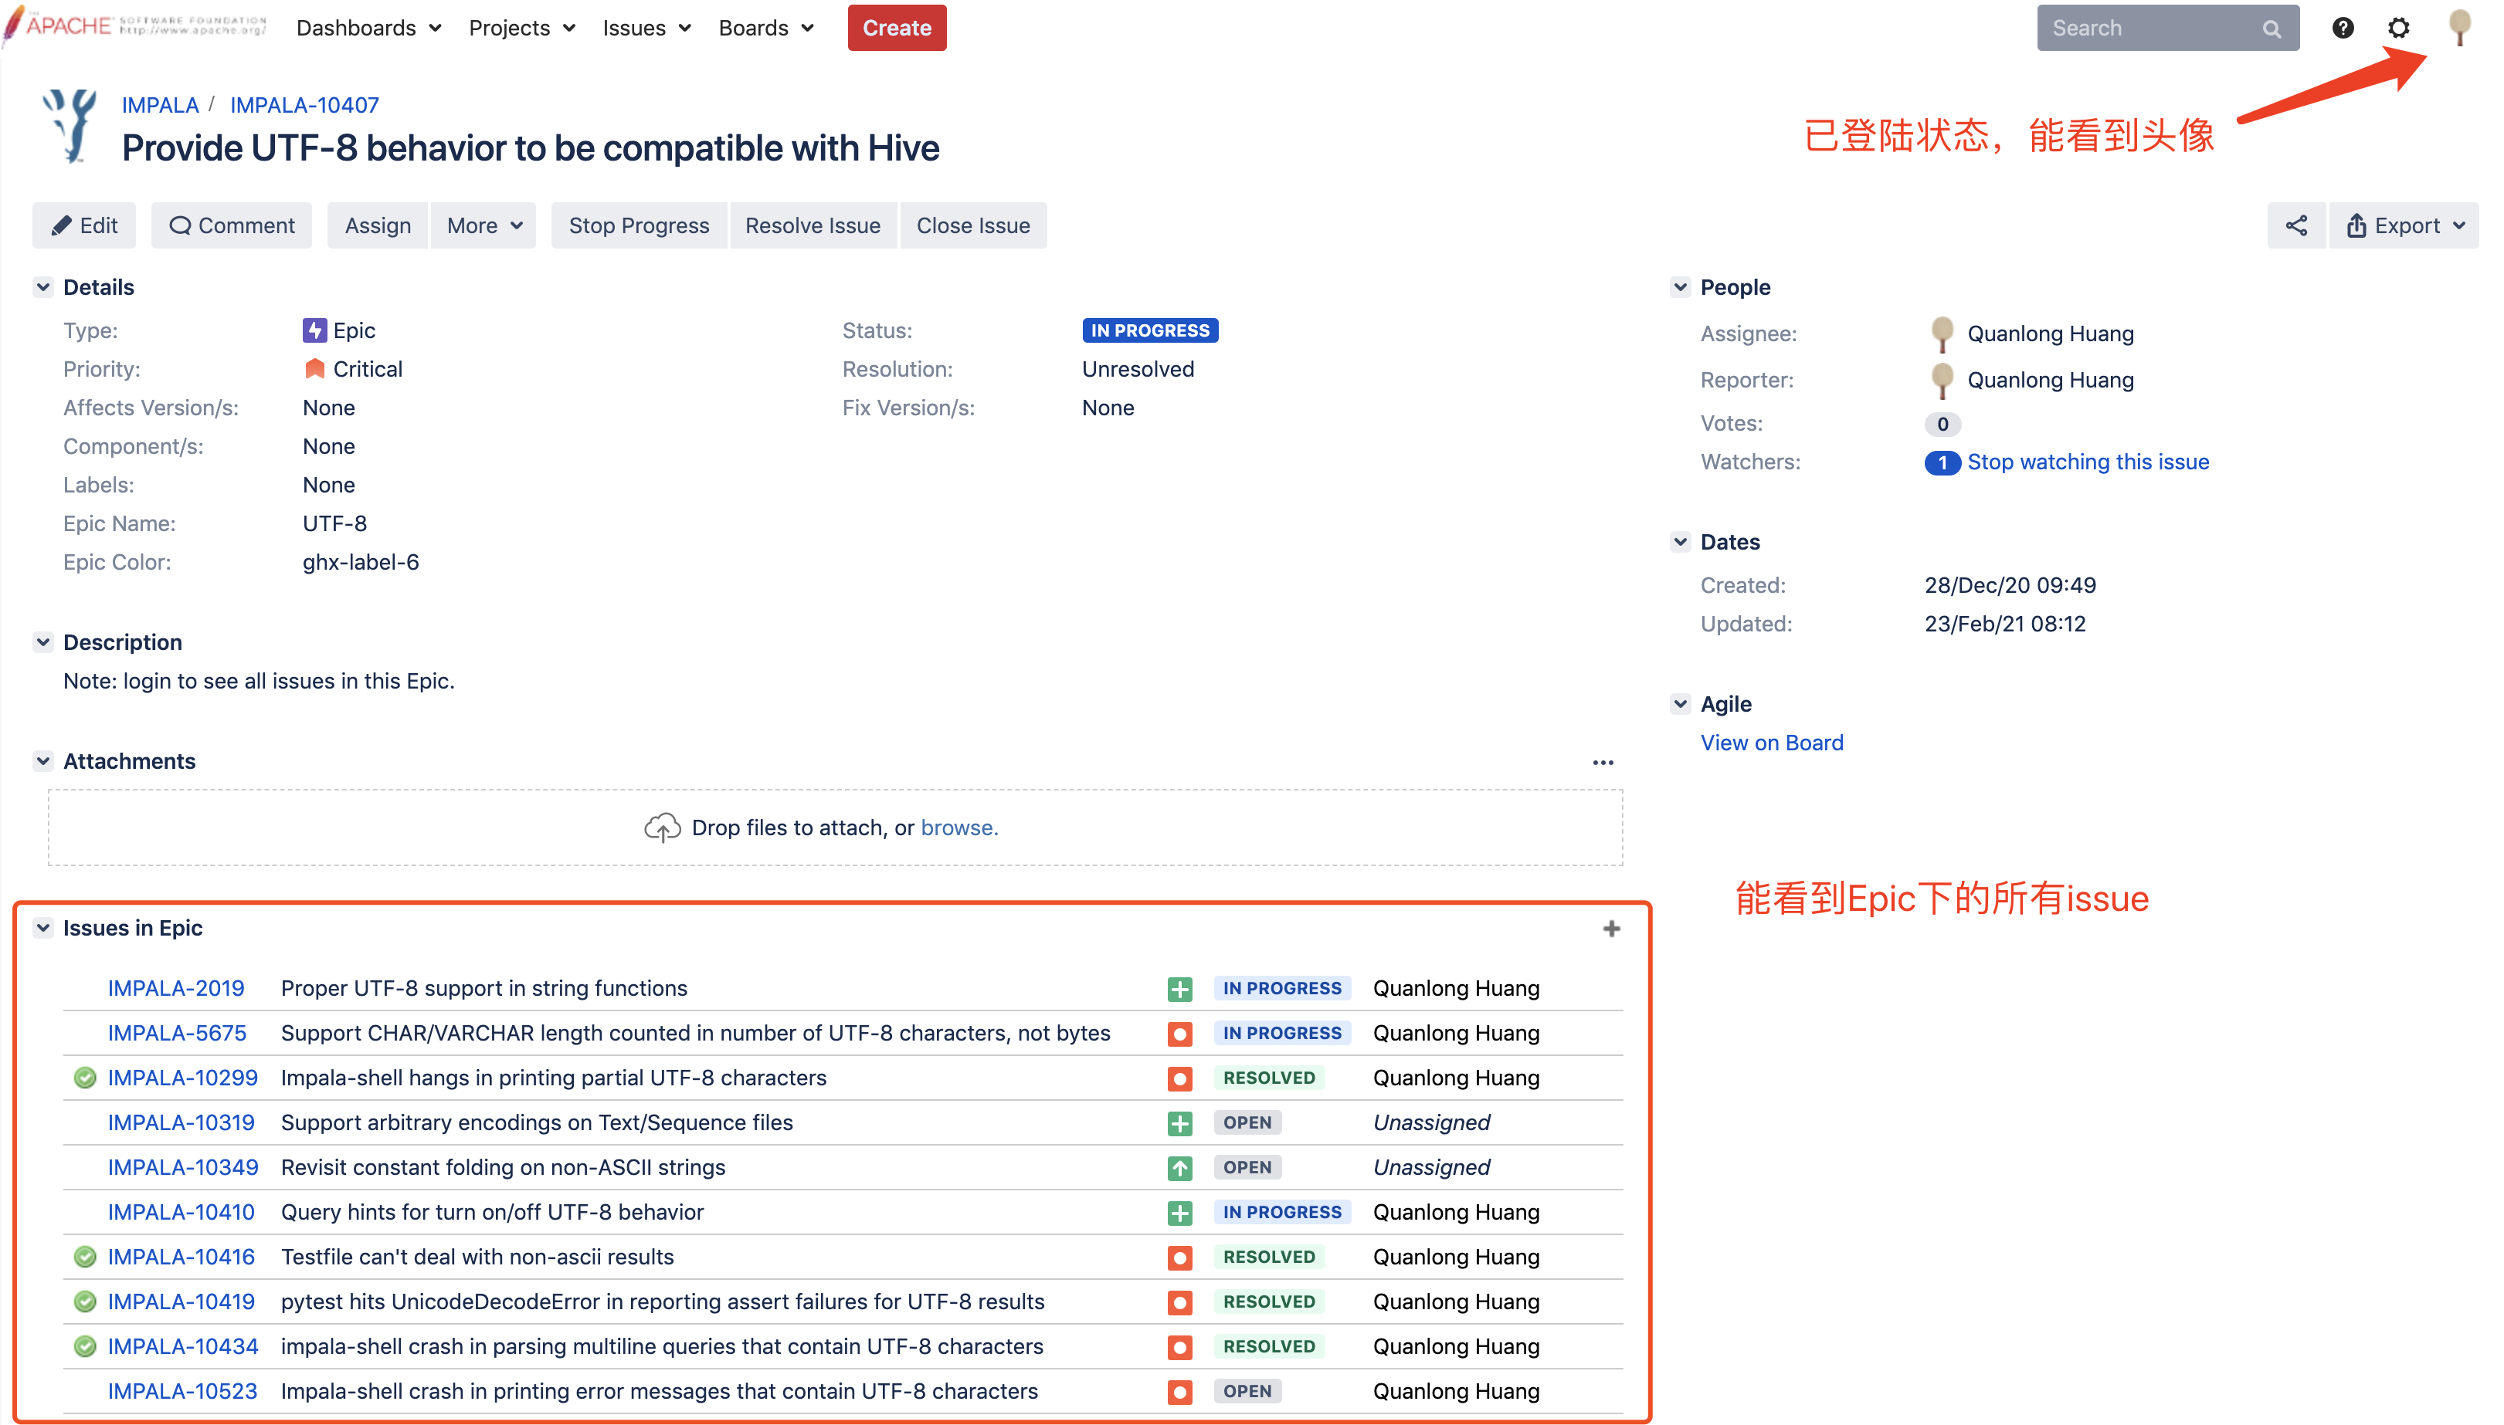This screenshot has width=2504, height=1425.
Task: Open the Dashboards menu
Action: coord(368,28)
